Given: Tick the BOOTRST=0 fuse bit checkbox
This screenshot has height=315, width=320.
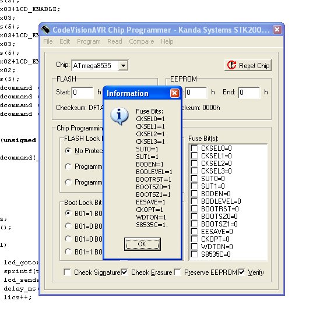Looking at the screenshot, I should tap(194, 208).
